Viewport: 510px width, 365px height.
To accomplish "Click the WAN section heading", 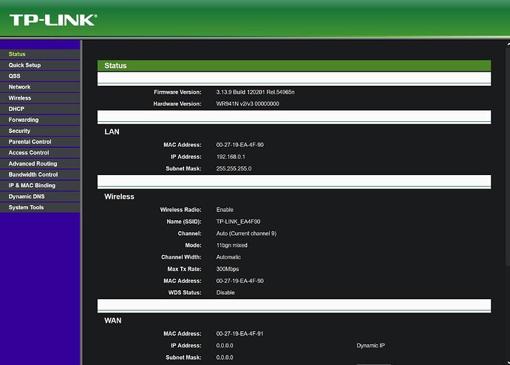I will click(x=112, y=321).
